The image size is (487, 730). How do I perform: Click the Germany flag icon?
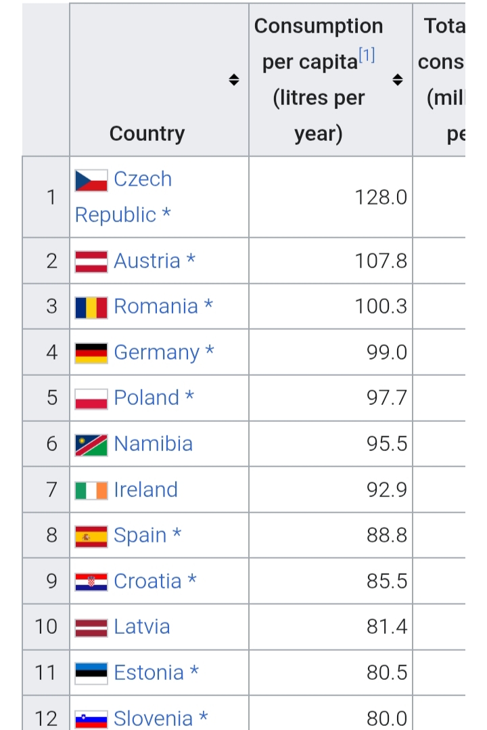[x=91, y=353]
